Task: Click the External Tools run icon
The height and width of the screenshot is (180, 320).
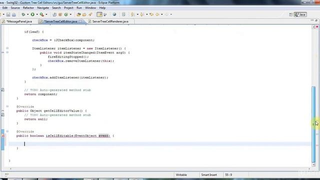Action: click(x=42, y=14)
